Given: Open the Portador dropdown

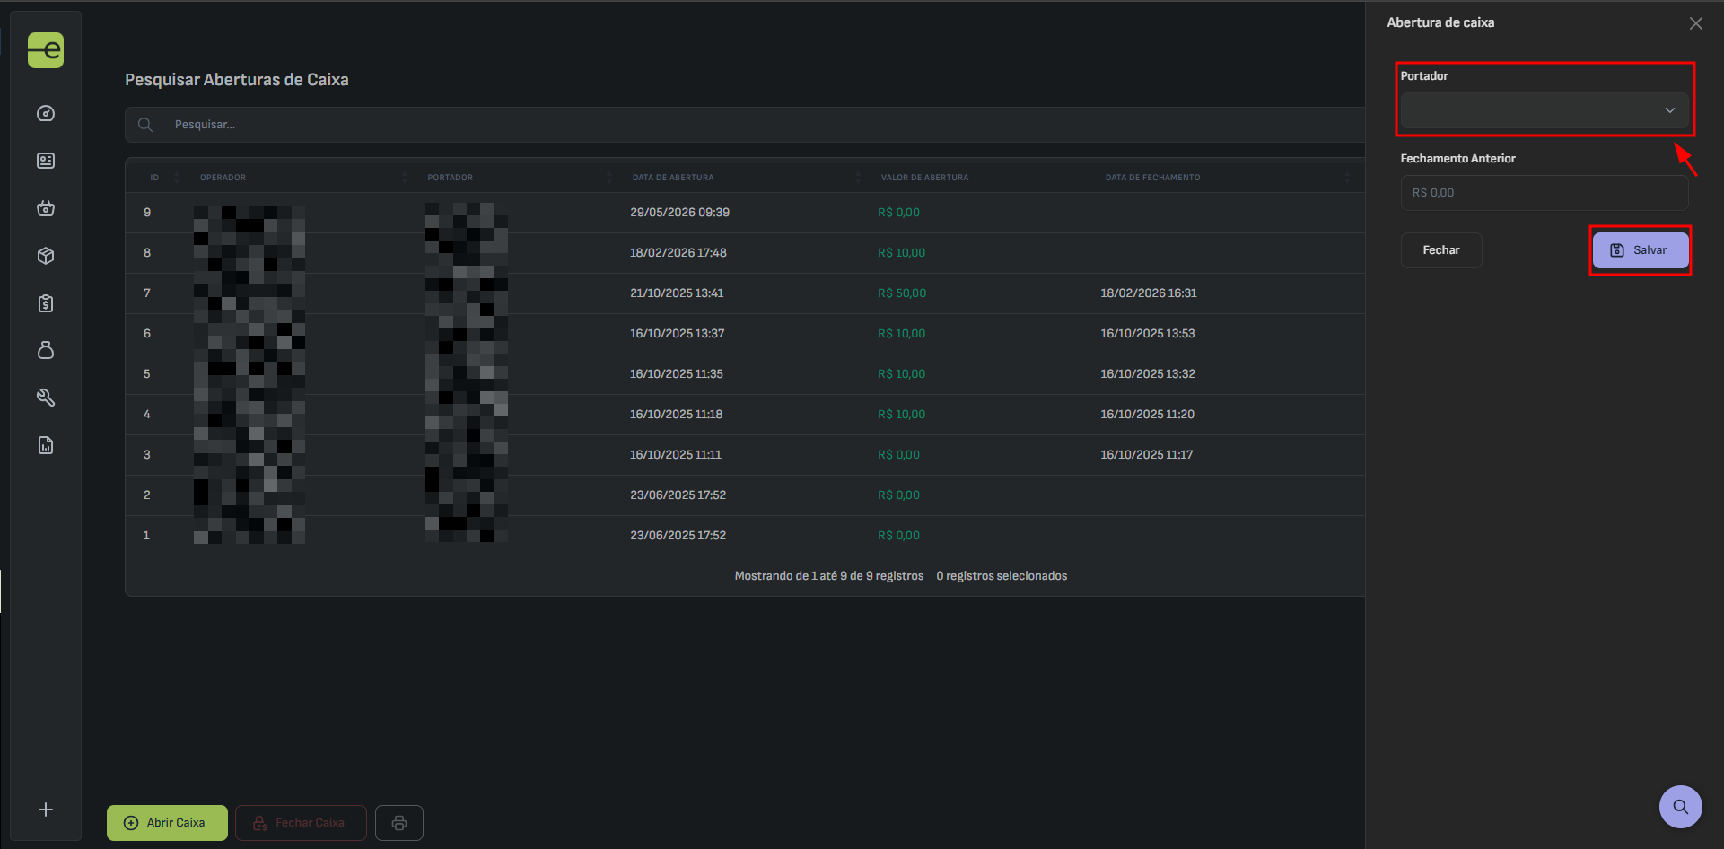Looking at the screenshot, I should [x=1545, y=110].
